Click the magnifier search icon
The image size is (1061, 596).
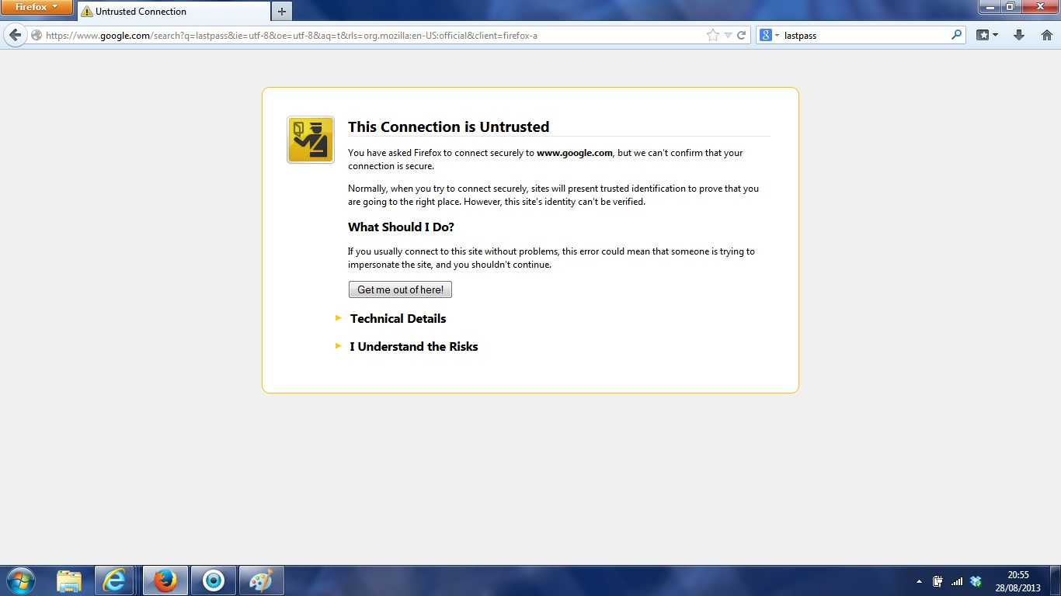point(957,35)
